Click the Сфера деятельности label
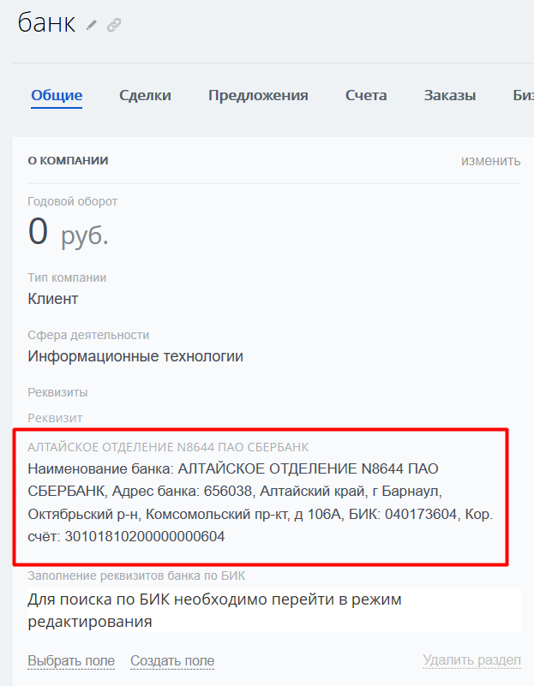Image resolution: width=534 pixels, height=686 pixels. tap(88, 335)
